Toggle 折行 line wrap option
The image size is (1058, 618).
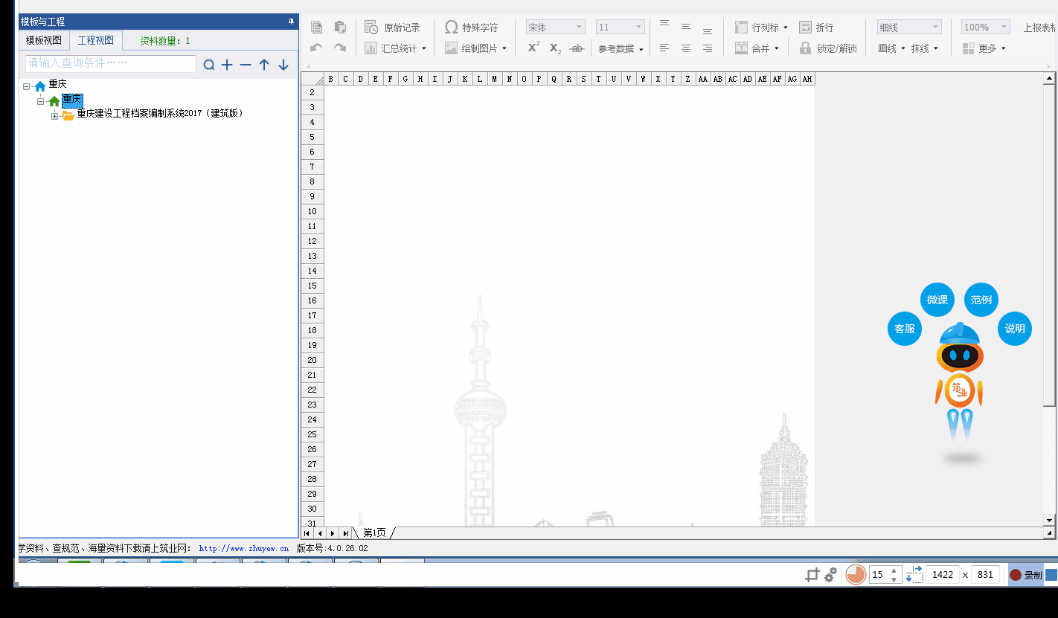click(x=816, y=28)
